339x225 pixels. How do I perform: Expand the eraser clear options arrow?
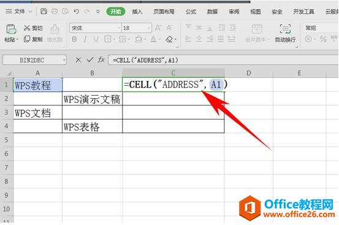(175, 40)
